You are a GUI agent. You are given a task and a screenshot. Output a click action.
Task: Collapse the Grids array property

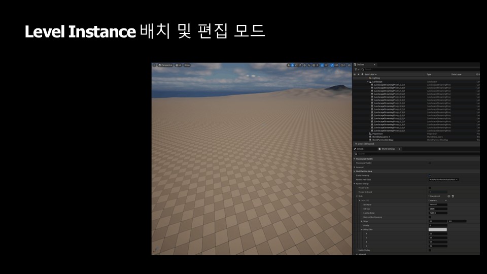(x=357, y=196)
